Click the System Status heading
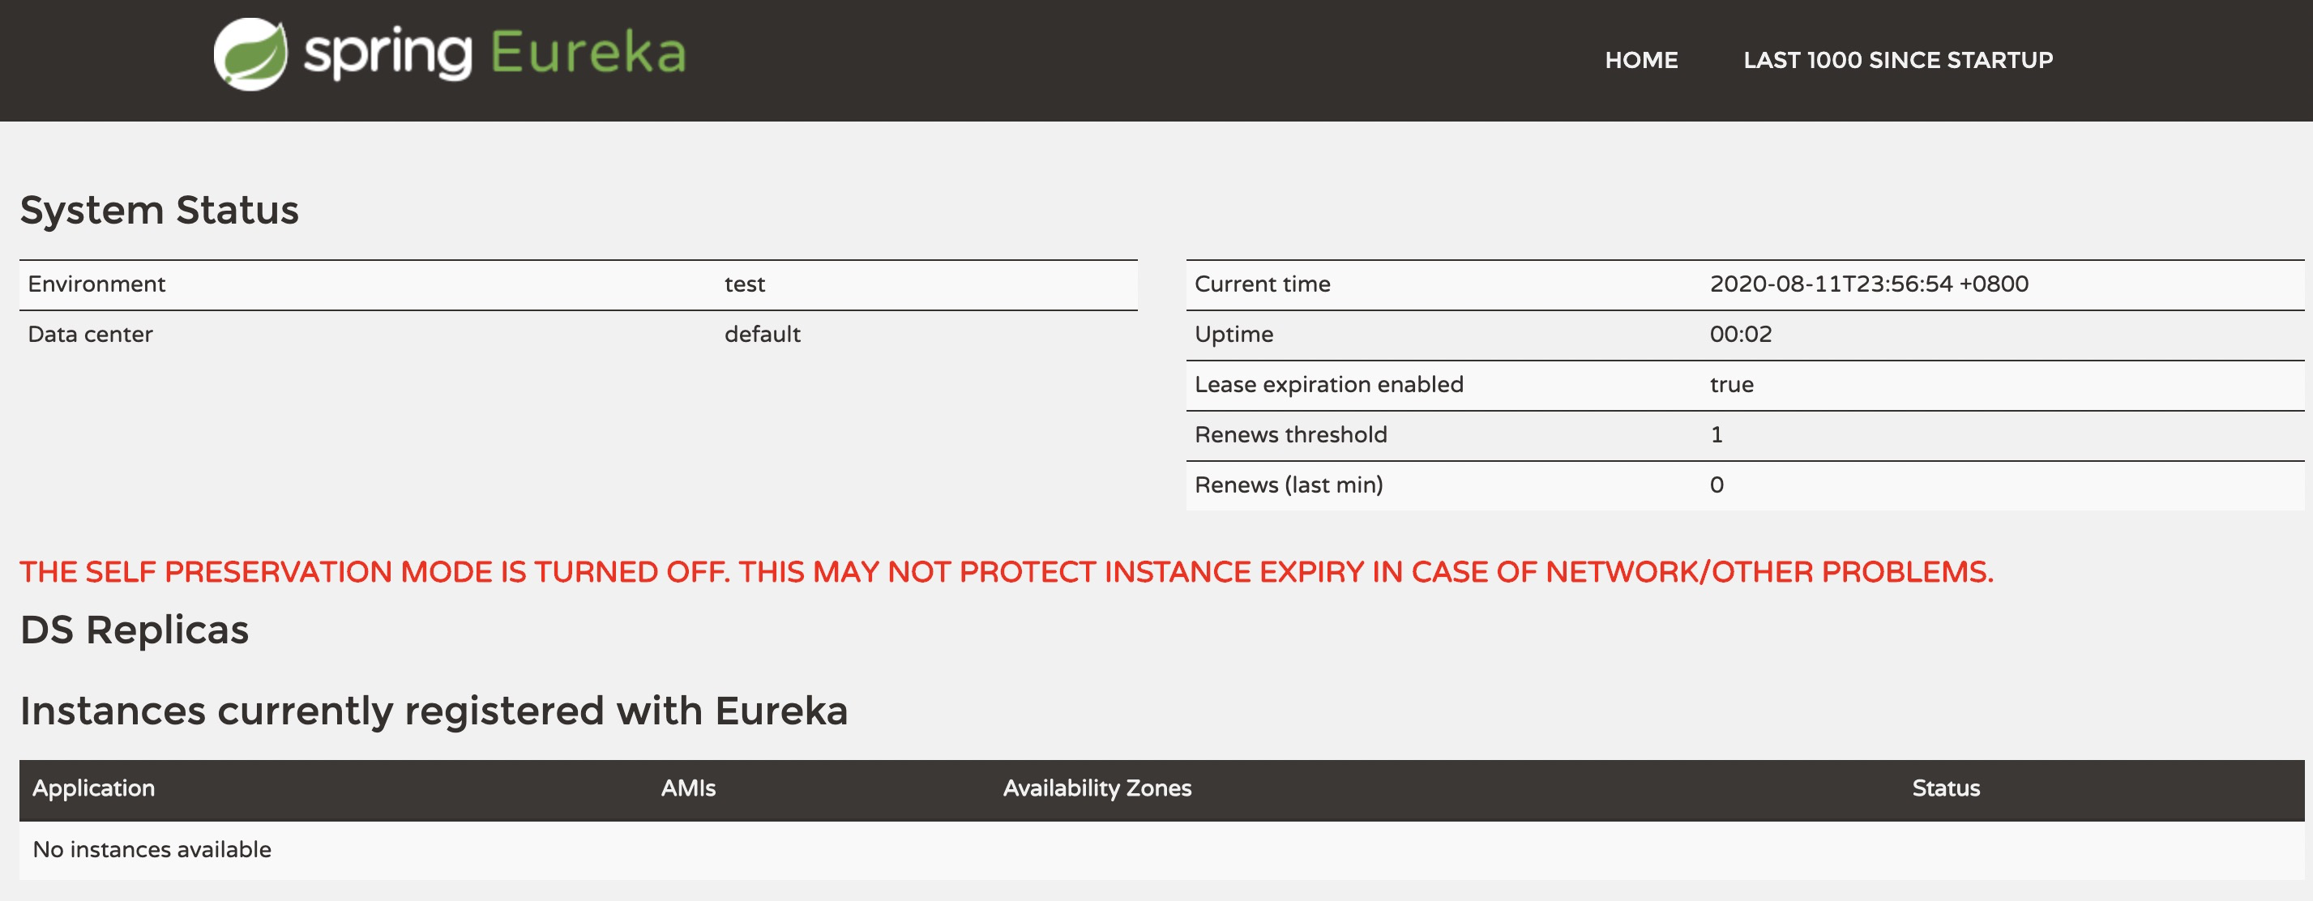 [159, 211]
